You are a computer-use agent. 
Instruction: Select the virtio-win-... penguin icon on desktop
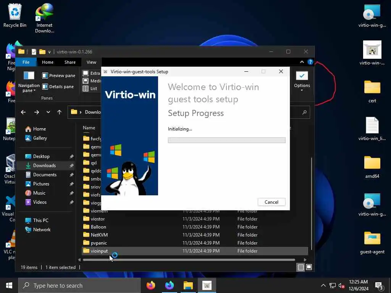coord(372,53)
